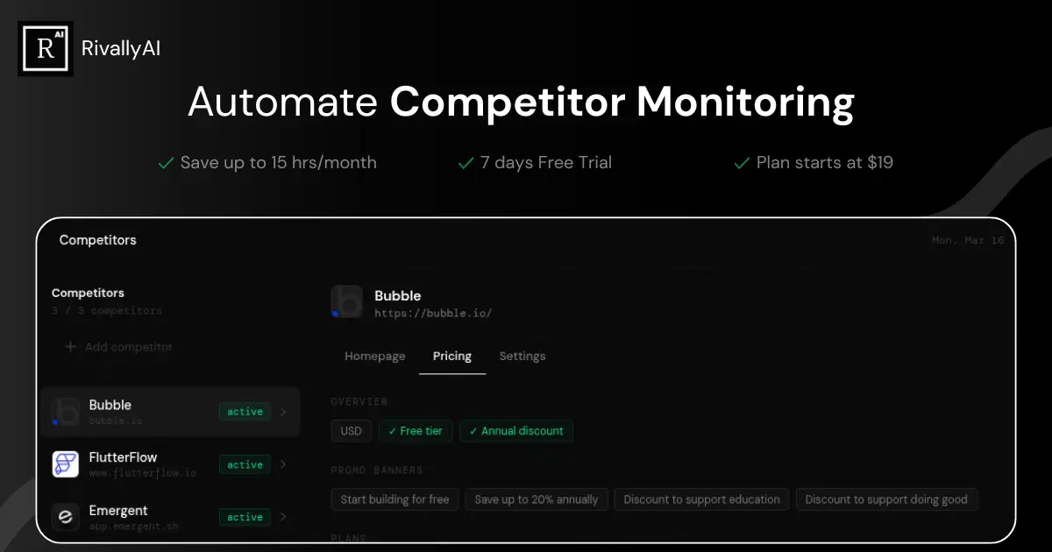
Task: Select the Emergent logo icon
Action: [x=66, y=517]
